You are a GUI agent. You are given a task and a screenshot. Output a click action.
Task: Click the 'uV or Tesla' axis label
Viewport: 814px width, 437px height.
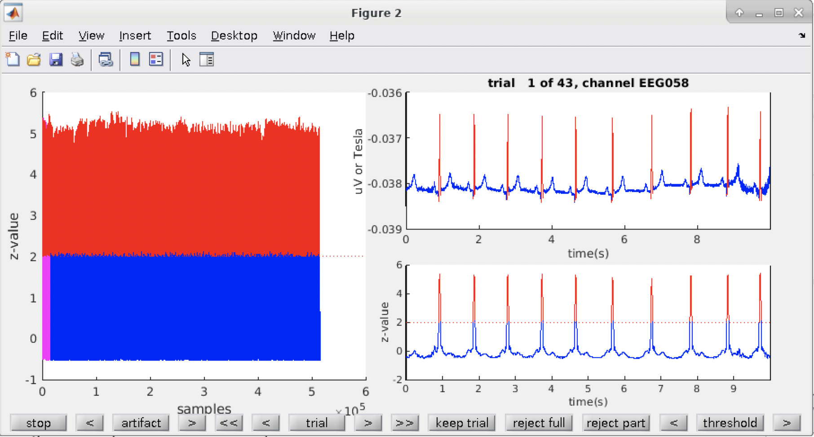pyautogui.click(x=358, y=161)
